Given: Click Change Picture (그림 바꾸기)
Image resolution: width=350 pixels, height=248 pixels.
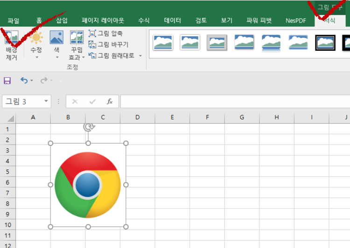Looking at the screenshot, I should (108, 44).
